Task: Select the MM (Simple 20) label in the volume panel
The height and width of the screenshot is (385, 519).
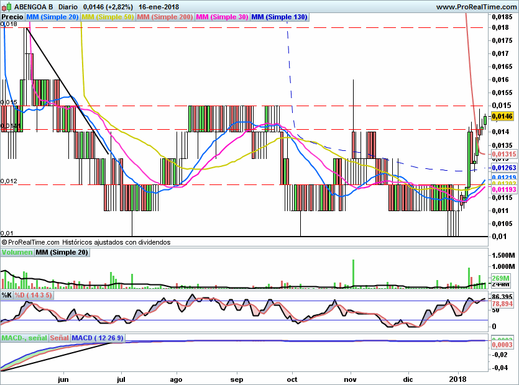Action: point(62,252)
